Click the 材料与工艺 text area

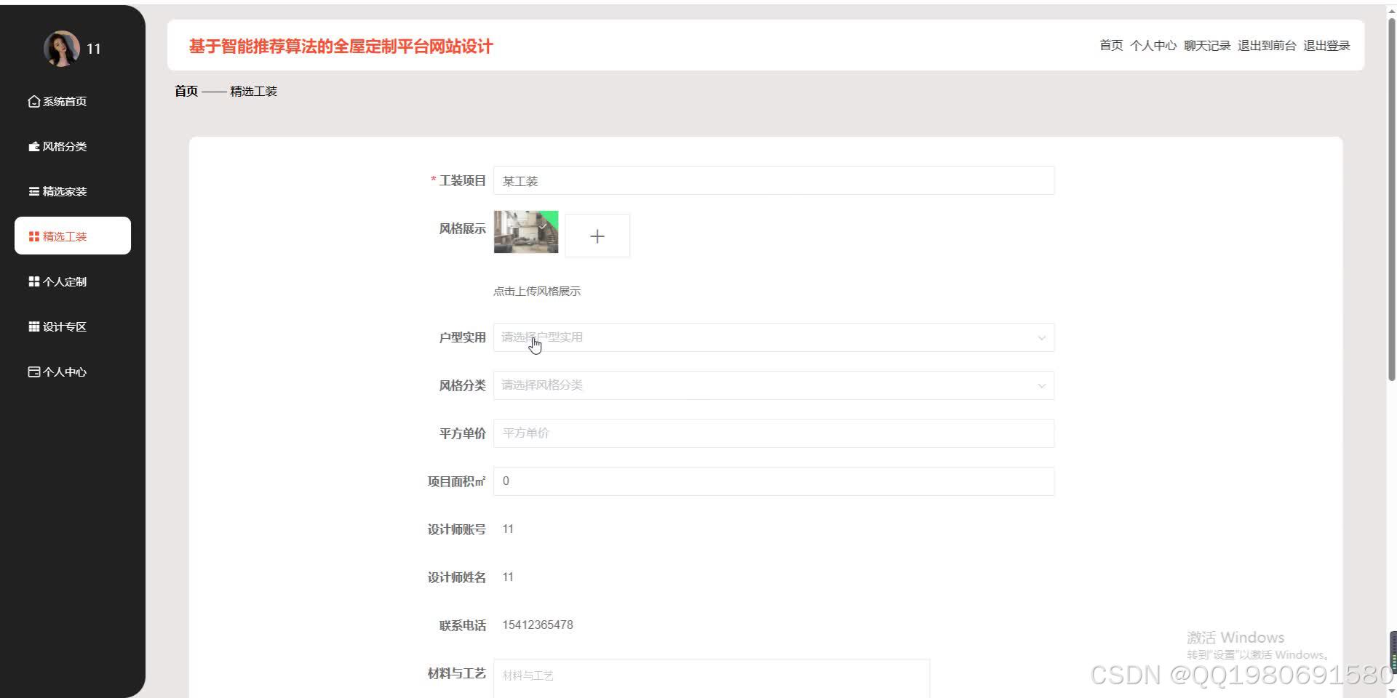[x=712, y=678]
